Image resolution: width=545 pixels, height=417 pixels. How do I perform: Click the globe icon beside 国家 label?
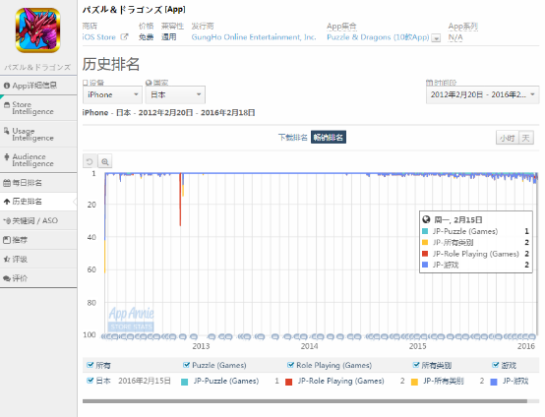149,83
